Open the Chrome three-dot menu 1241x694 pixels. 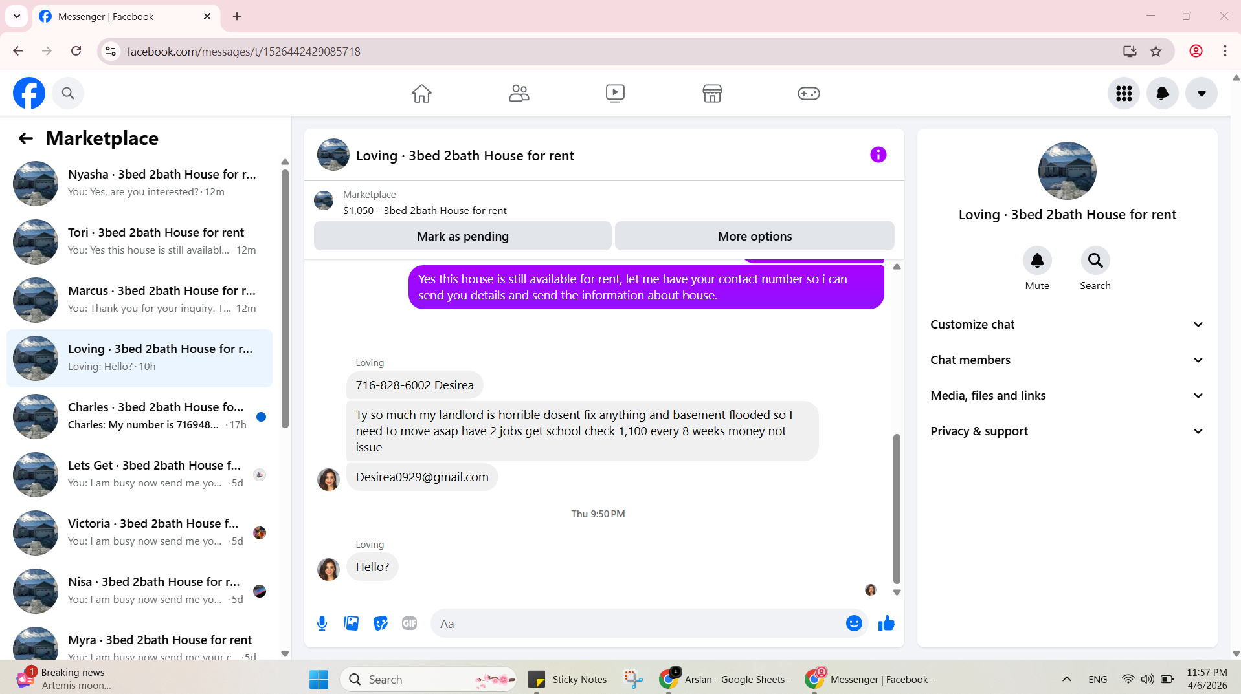point(1225,51)
